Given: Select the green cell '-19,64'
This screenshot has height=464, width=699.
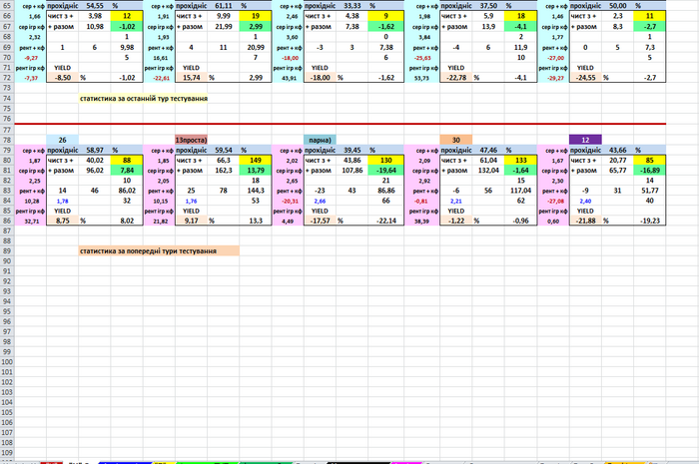Looking at the screenshot, I should pos(385,171).
